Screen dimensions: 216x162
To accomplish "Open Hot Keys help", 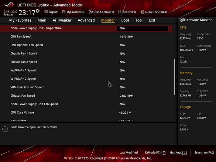I will pos(178,153).
